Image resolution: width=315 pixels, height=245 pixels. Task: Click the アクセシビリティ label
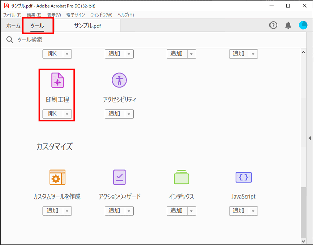pyautogui.click(x=119, y=100)
